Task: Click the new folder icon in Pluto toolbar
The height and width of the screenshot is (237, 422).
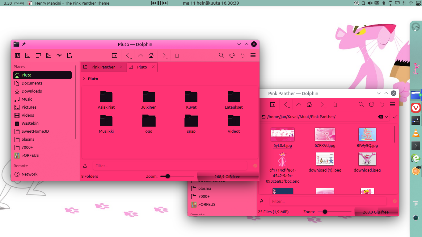Action: 70,55
